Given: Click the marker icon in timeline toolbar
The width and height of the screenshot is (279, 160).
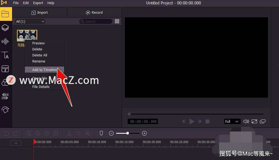Looking at the screenshot, I should click(101, 133).
